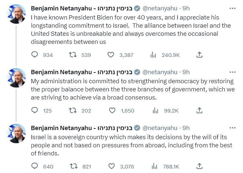The image size is (243, 173).
Task: Reply to the strengthening democracy tweet
Action: point(35,111)
